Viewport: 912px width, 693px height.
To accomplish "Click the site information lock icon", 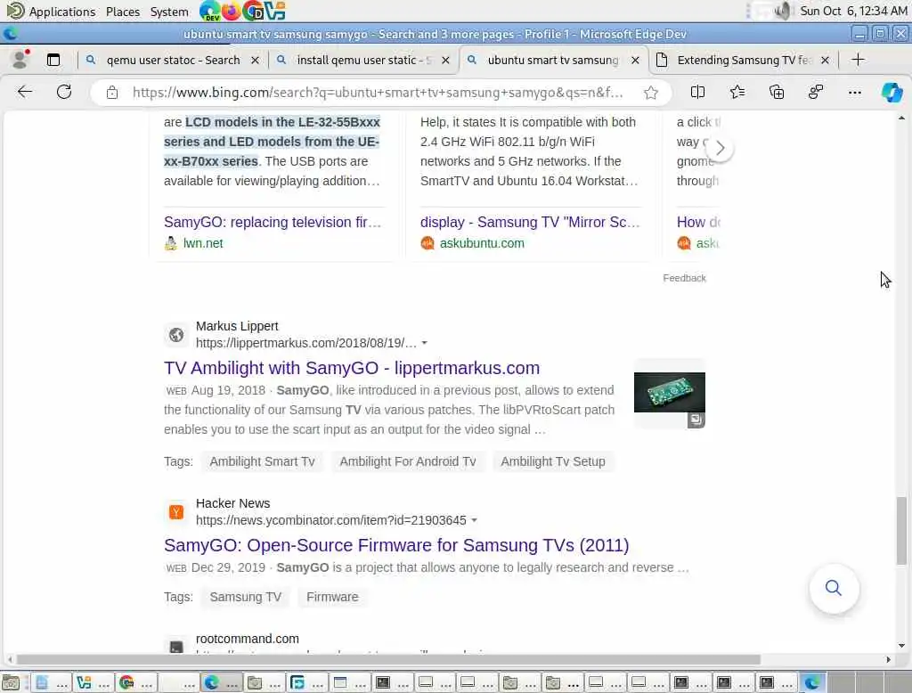I will (x=112, y=93).
